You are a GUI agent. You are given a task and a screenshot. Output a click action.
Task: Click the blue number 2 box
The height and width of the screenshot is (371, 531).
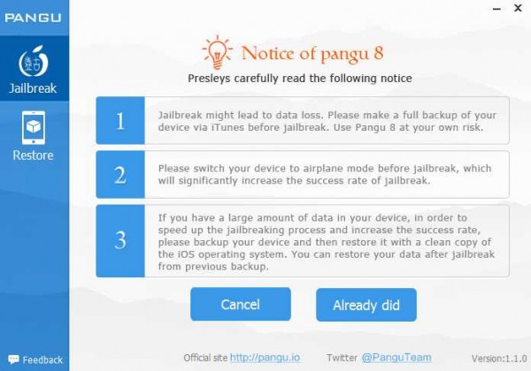point(120,174)
